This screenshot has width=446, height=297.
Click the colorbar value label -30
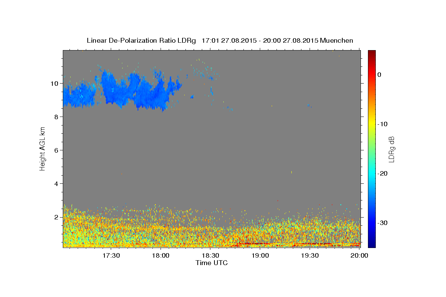(x=383, y=223)
